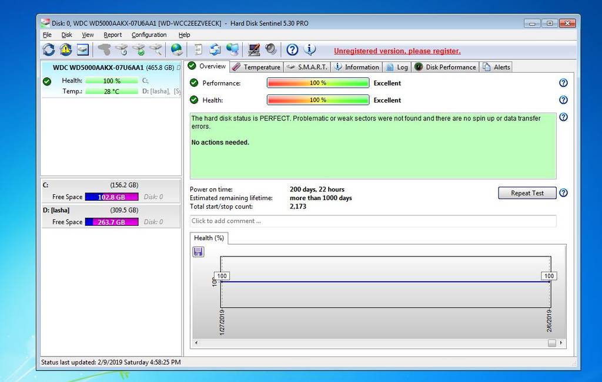Open help via blue question mark toolbar icon
Screen dimensions: 602x382
tap(292, 50)
